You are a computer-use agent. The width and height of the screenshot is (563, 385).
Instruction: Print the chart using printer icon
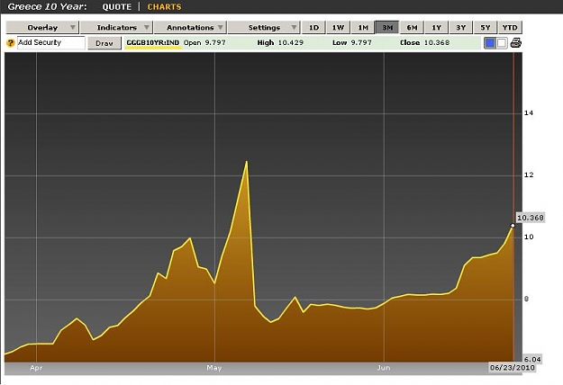pos(515,43)
